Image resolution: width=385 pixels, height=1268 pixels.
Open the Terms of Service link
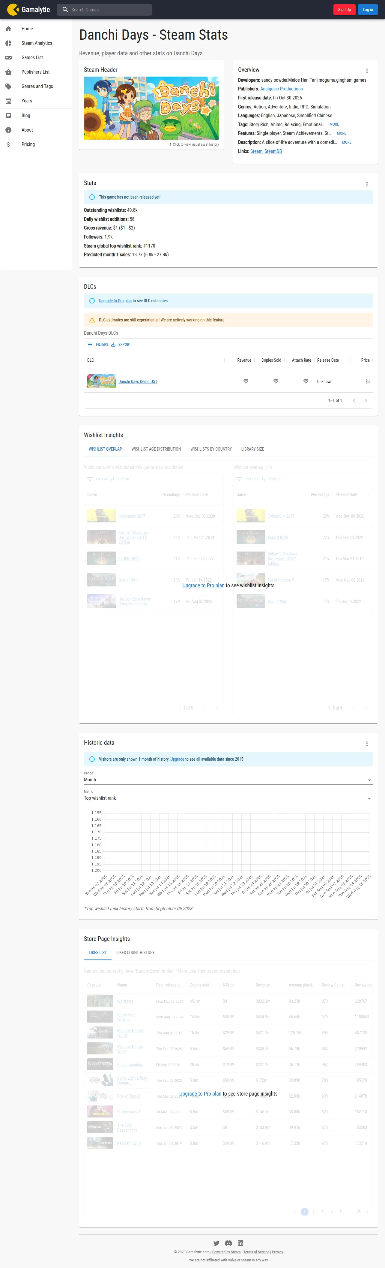point(256,1252)
